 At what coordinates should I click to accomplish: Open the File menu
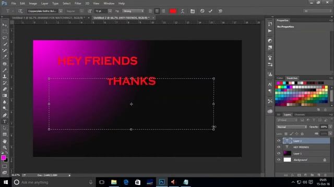click(14, 4)
